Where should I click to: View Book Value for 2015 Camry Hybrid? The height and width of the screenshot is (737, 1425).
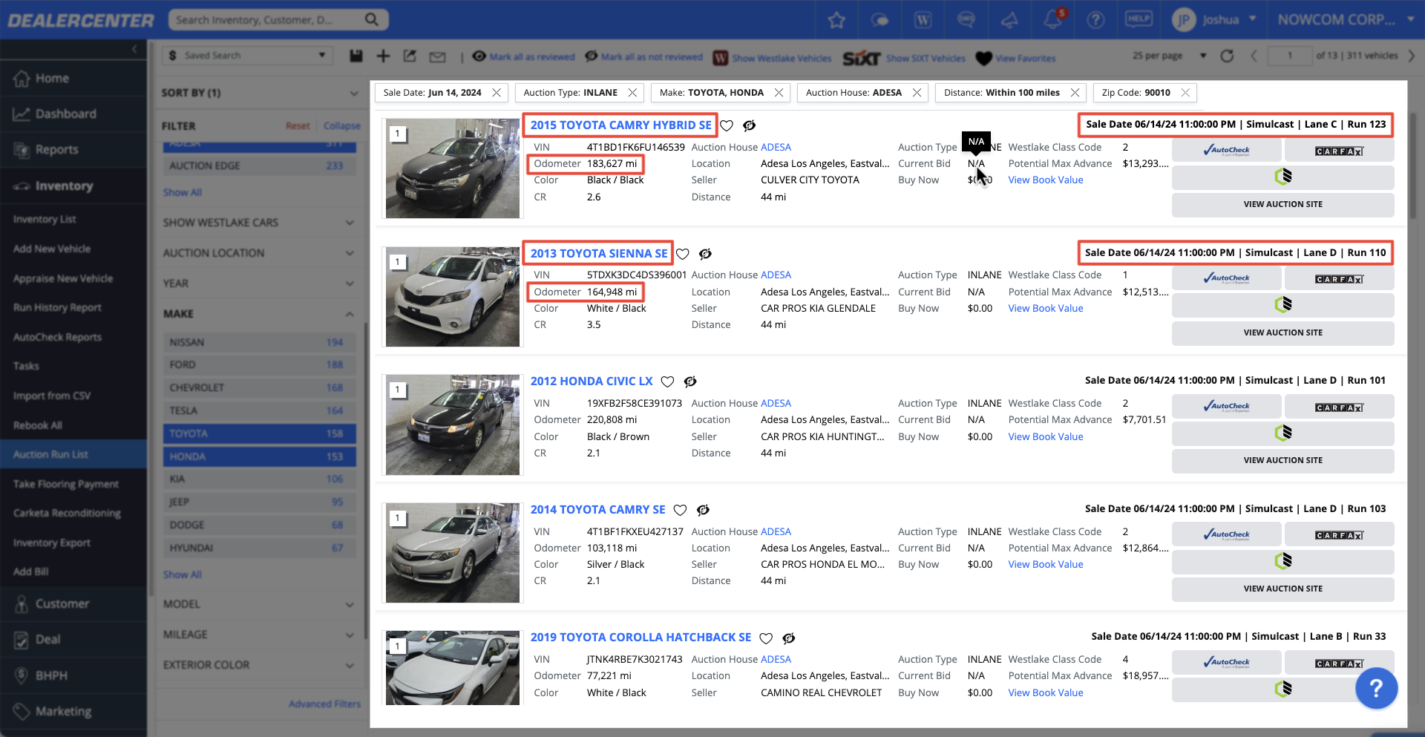(1045, 180)
